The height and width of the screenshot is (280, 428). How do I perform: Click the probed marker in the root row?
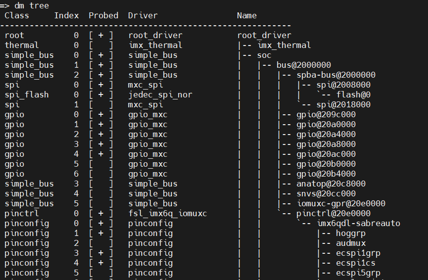click(101, 36)
